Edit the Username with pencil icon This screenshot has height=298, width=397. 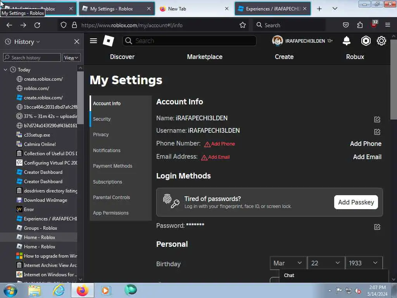pyautogui.click(x=377, y=132)
